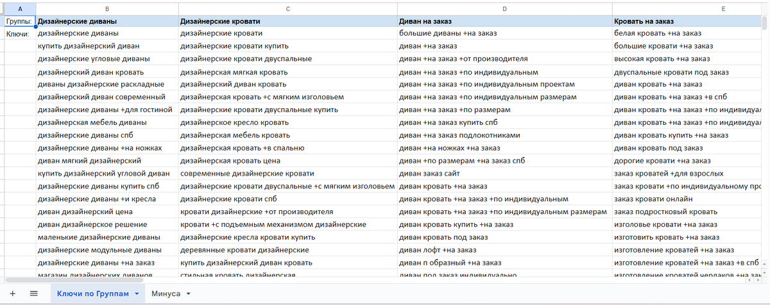This screenshot has width=770, height=305.
Task: Select cell дизайнерская кровать +в спальню
Action: click(288, 148)
